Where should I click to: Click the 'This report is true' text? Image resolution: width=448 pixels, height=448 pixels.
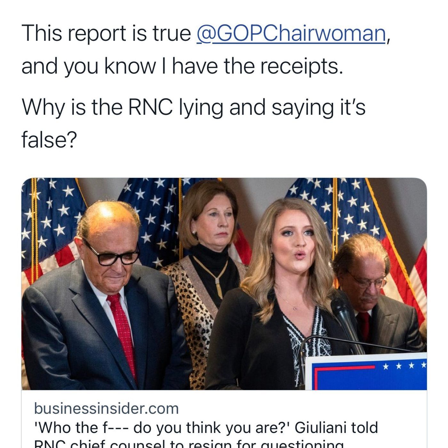pos(106,33)
